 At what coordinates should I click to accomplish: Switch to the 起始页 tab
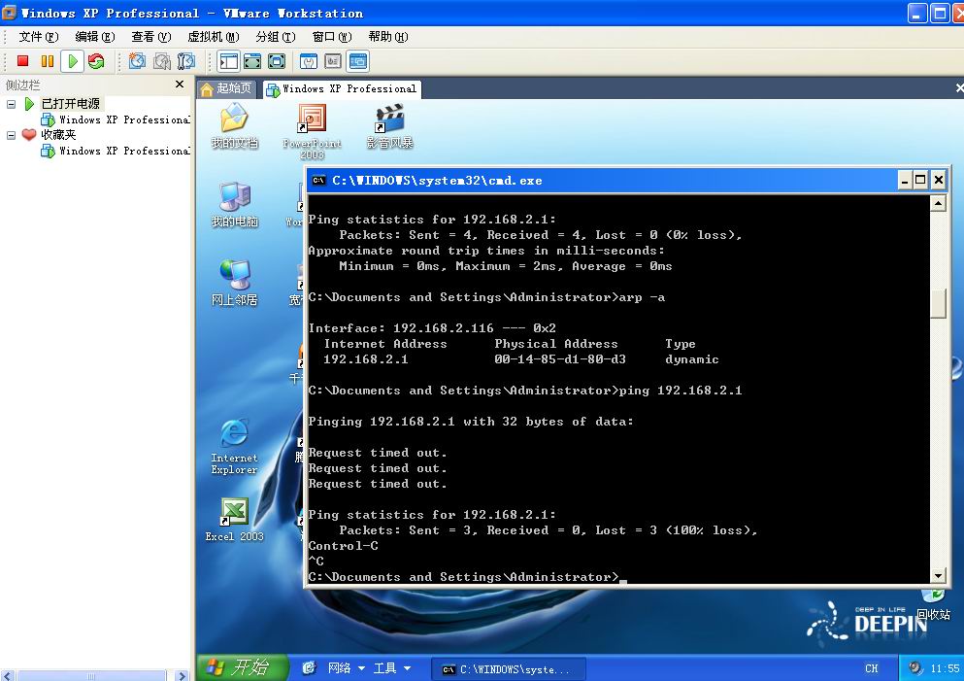pos(226,88)
